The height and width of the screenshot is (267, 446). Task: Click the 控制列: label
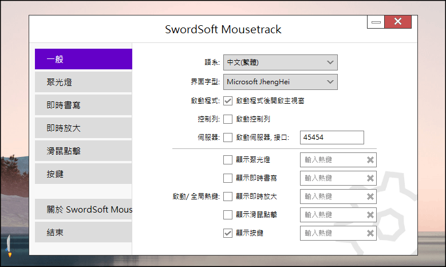209,119
